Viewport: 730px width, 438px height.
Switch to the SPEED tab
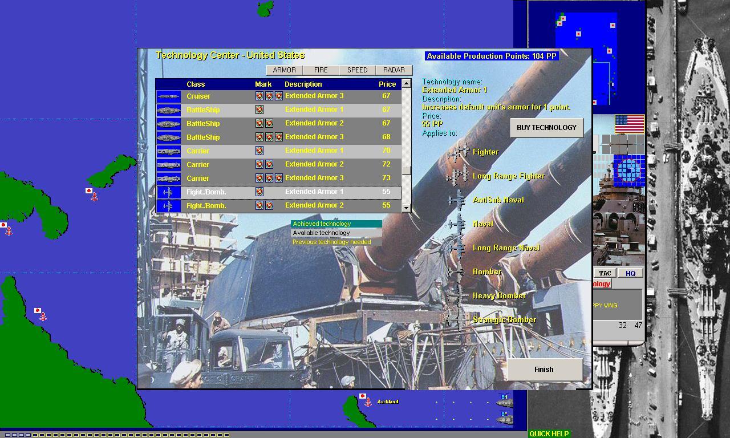[x=357, y=70]
